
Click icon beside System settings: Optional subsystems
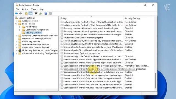point(62,53)
